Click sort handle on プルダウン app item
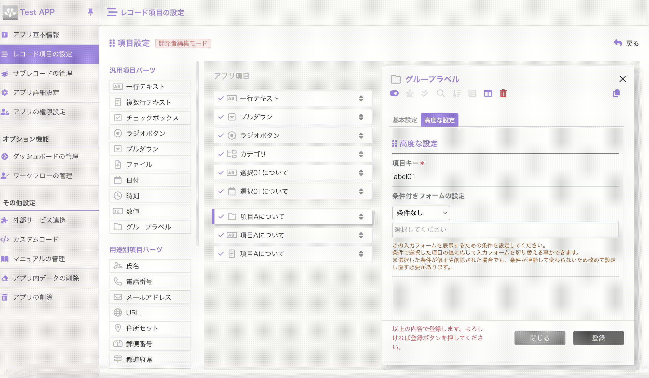649x378 pixels. (361, 117)
